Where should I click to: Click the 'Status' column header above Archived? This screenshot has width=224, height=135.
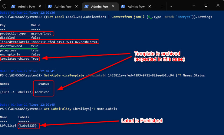pyautogui.click(x=44, y=84)
